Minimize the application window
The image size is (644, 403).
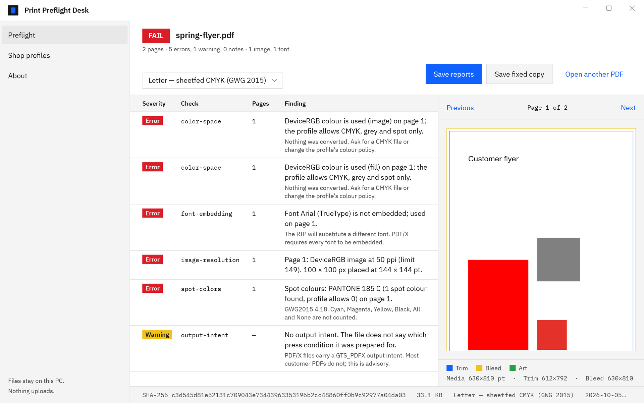586,8
